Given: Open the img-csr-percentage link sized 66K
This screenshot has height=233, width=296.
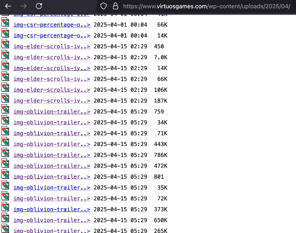Looking at the screenshot, I should point(52,25).
